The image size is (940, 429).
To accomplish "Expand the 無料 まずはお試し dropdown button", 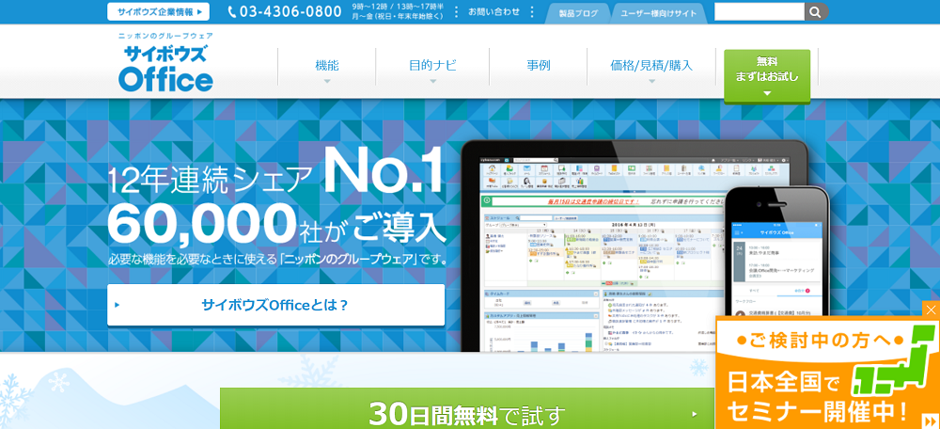I will tap(767, 76).
